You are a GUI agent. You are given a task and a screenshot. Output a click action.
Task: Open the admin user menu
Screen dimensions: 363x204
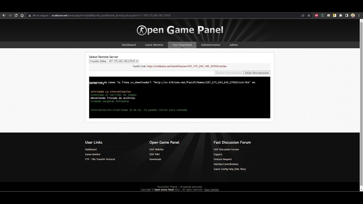234,45
